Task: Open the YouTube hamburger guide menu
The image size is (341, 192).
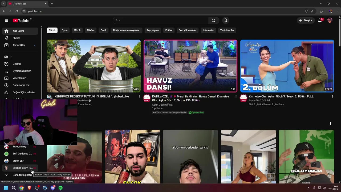Action: coord(6,21)
